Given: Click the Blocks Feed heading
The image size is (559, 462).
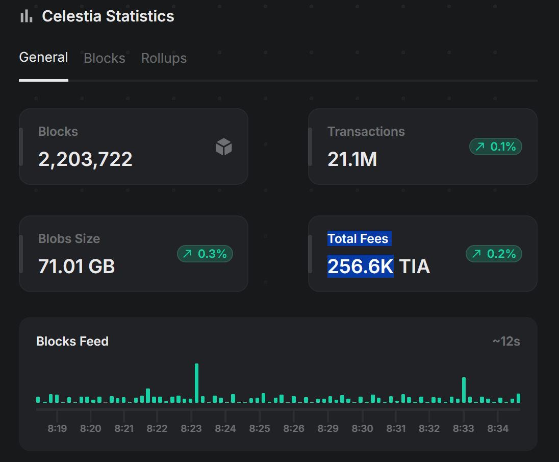Looking at the screenshot, I should pyautogui.click(x=72, y=341).
